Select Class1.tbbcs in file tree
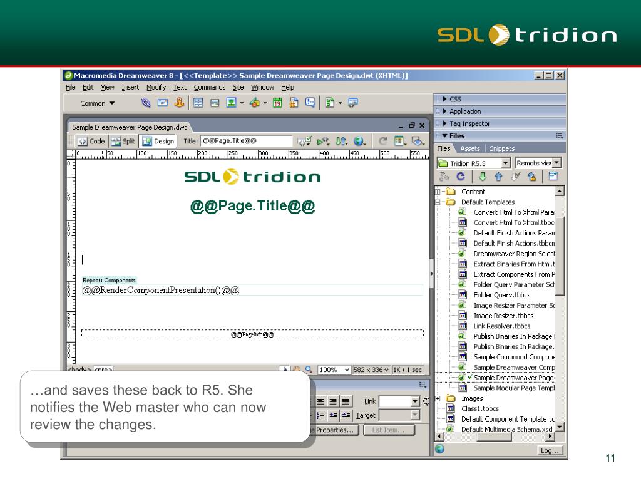The image size is (641, 481). coord(480,408)
